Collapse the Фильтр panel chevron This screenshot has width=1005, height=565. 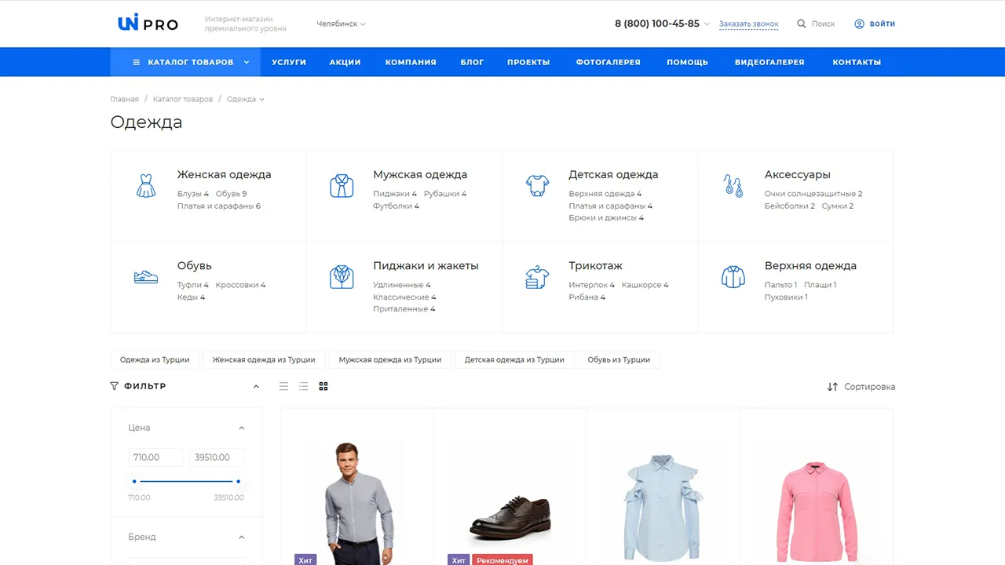256,386
